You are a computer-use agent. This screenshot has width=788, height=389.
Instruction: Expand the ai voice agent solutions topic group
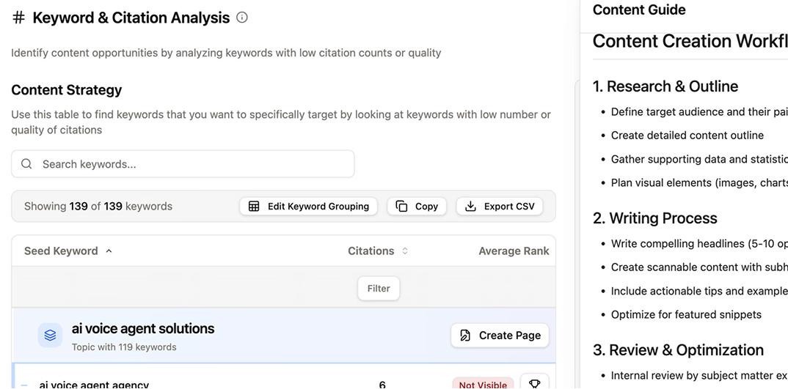pos(143,329)
